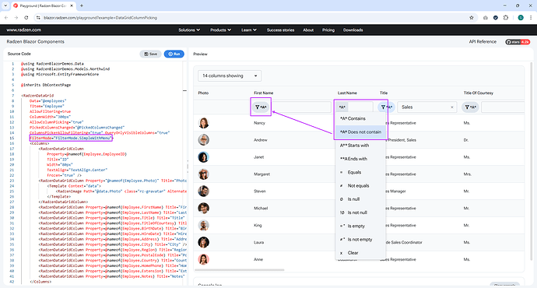Run the source code
The width and height of the screenshot is (537, 288).
tap(174, 54)
